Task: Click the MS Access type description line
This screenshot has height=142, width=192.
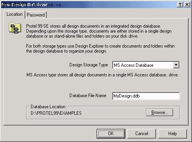Action: tap(102, 75)
